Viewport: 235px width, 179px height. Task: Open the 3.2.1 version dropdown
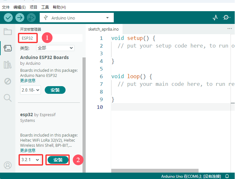(30, 160)
